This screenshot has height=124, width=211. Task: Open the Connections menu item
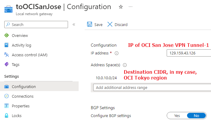click(22, 96)
